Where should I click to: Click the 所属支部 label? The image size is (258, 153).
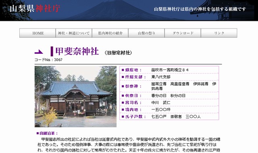coord(133,77)
